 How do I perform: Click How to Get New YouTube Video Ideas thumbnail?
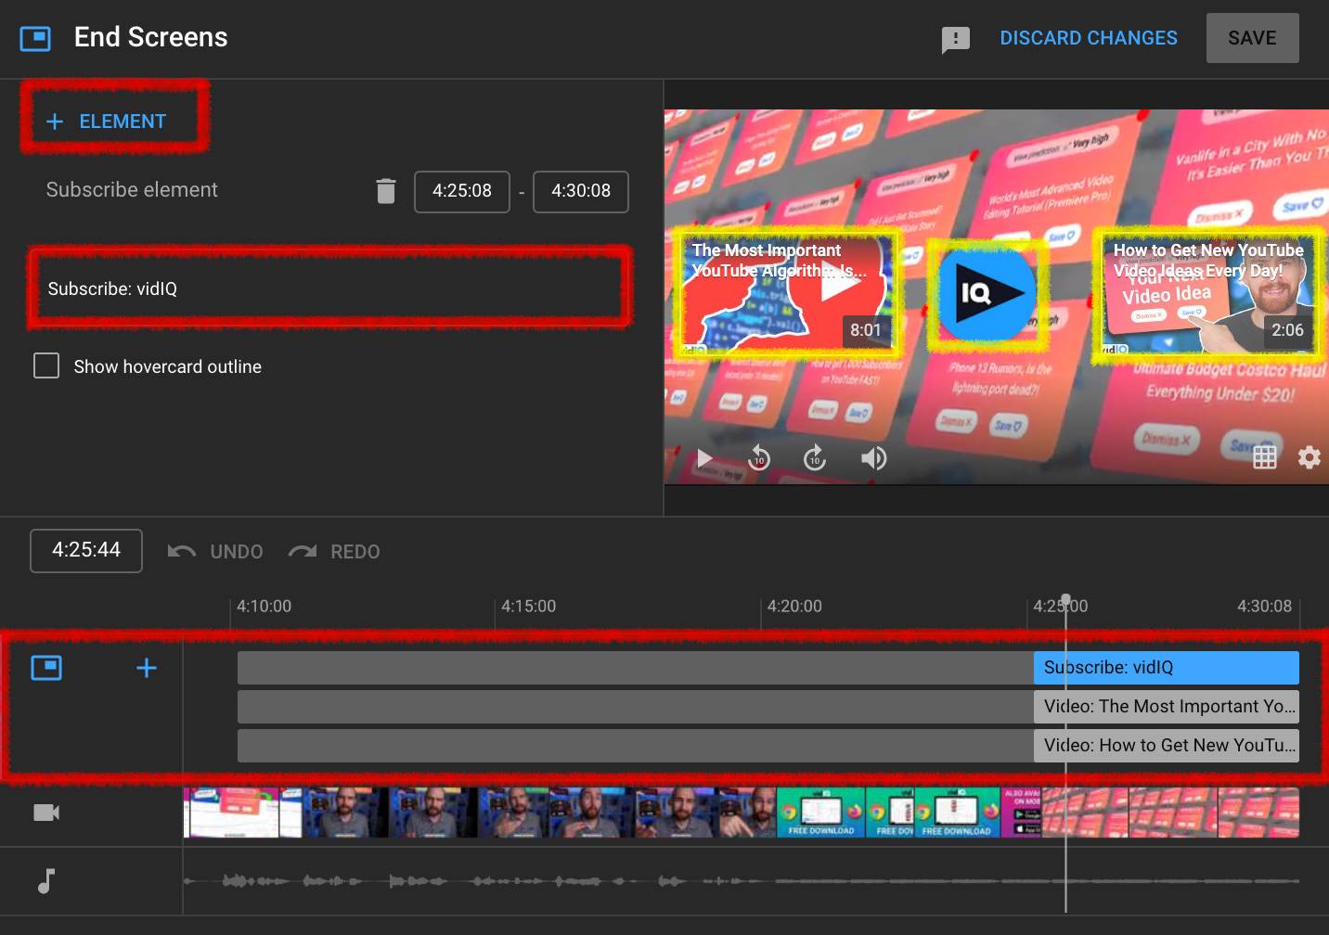1208,294
